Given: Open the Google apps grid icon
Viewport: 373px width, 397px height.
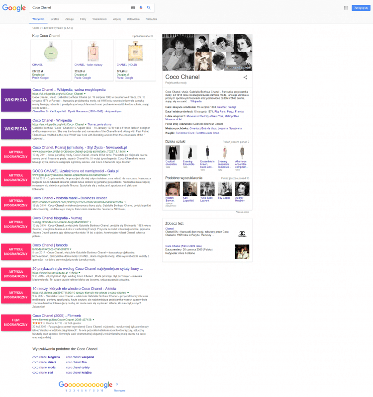Looking at the screenshot, I should [346, 8].
